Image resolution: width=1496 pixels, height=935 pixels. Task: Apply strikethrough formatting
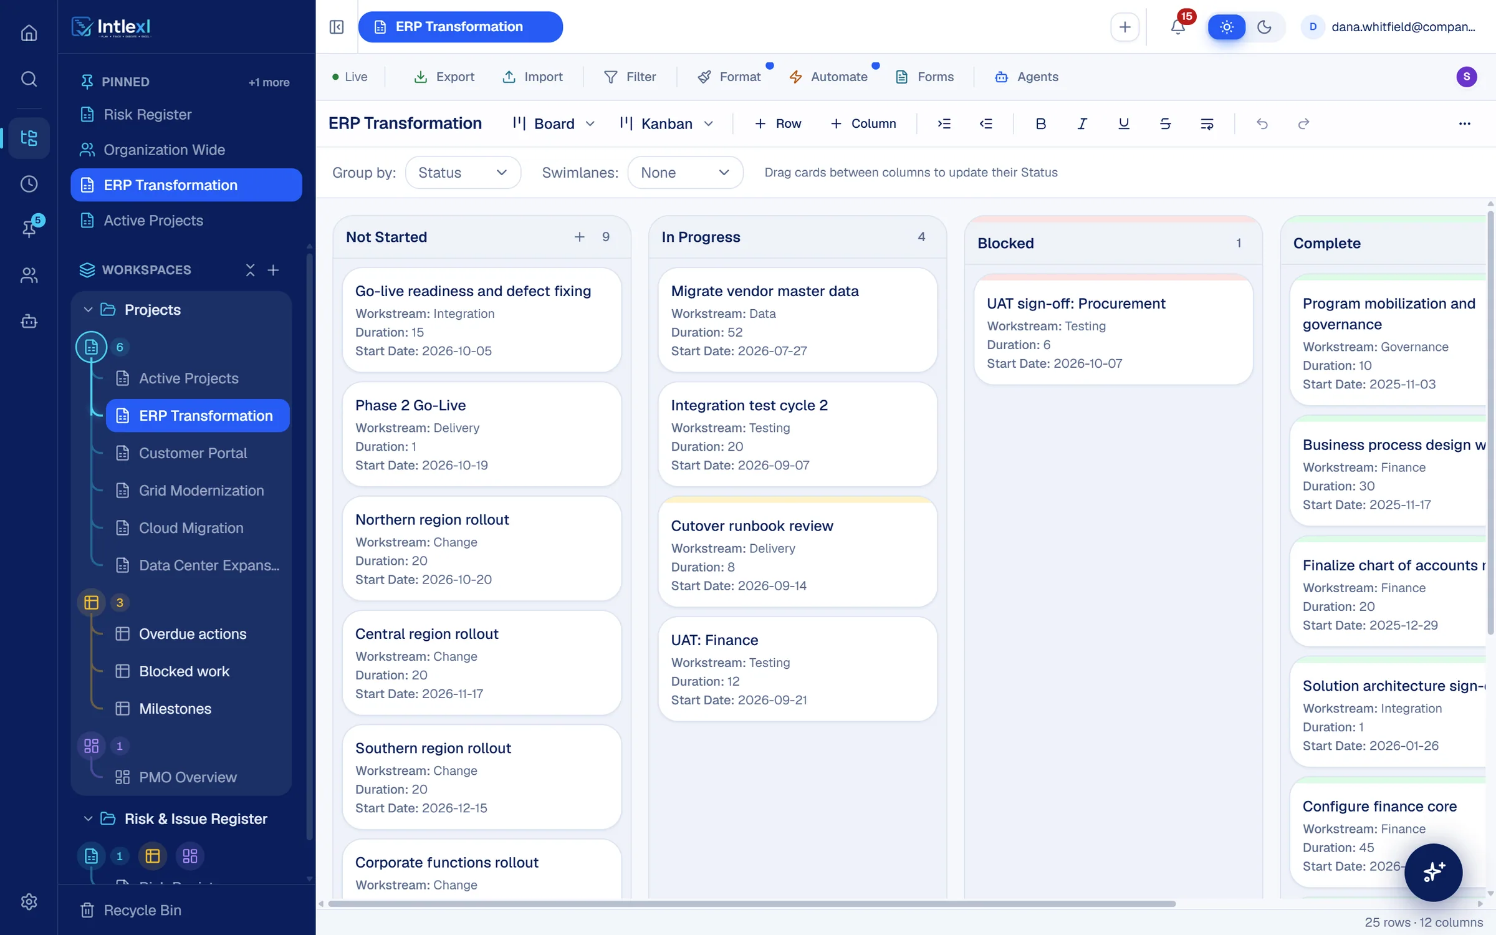coord(1165,123)
